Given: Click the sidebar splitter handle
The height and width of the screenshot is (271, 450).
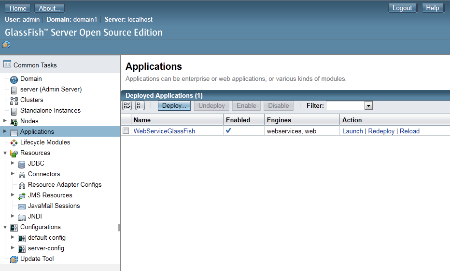Looking at the screenshot, I should (119, 227).
